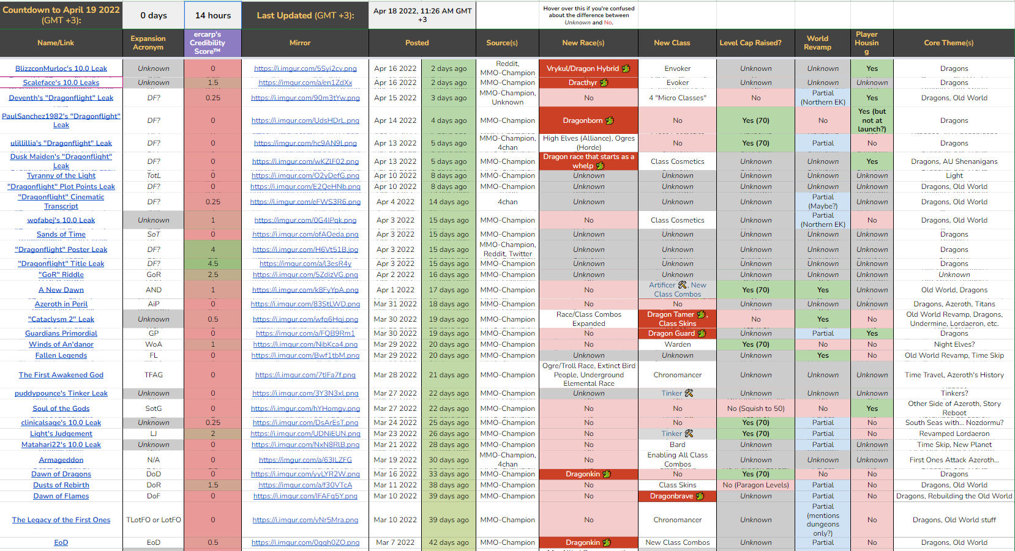Viewport: 1015px width, 551px height.
Task: Open "Dragonflight" Cinematic Transcript link
Action: [61, 202]
